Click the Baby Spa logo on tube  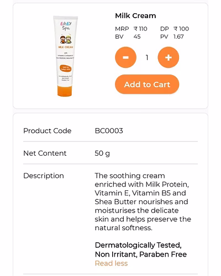66,26
